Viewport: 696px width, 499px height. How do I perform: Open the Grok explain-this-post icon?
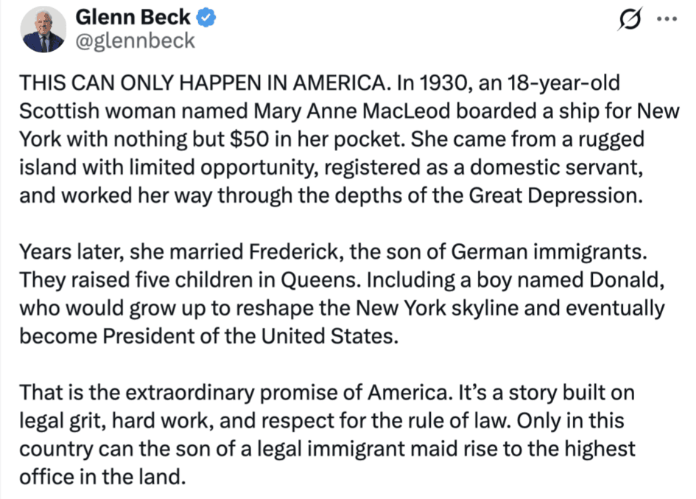[630, 19]
